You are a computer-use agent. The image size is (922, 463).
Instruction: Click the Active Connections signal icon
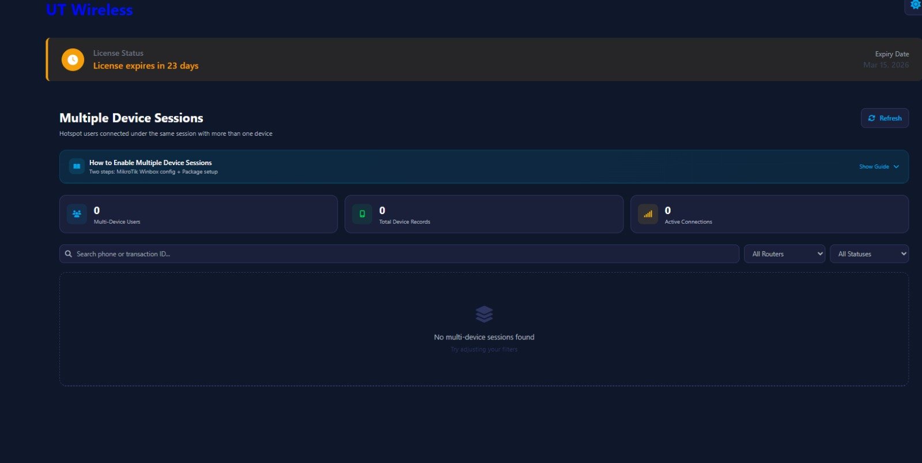click(x=648, y=214)
